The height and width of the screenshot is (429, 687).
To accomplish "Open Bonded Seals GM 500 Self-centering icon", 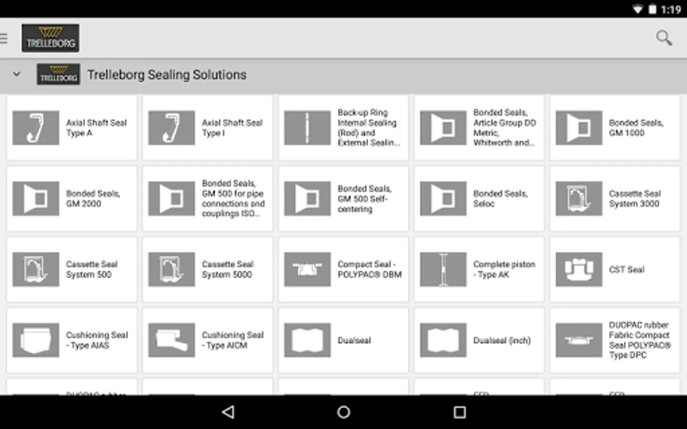I will click(x=308, y=198).
